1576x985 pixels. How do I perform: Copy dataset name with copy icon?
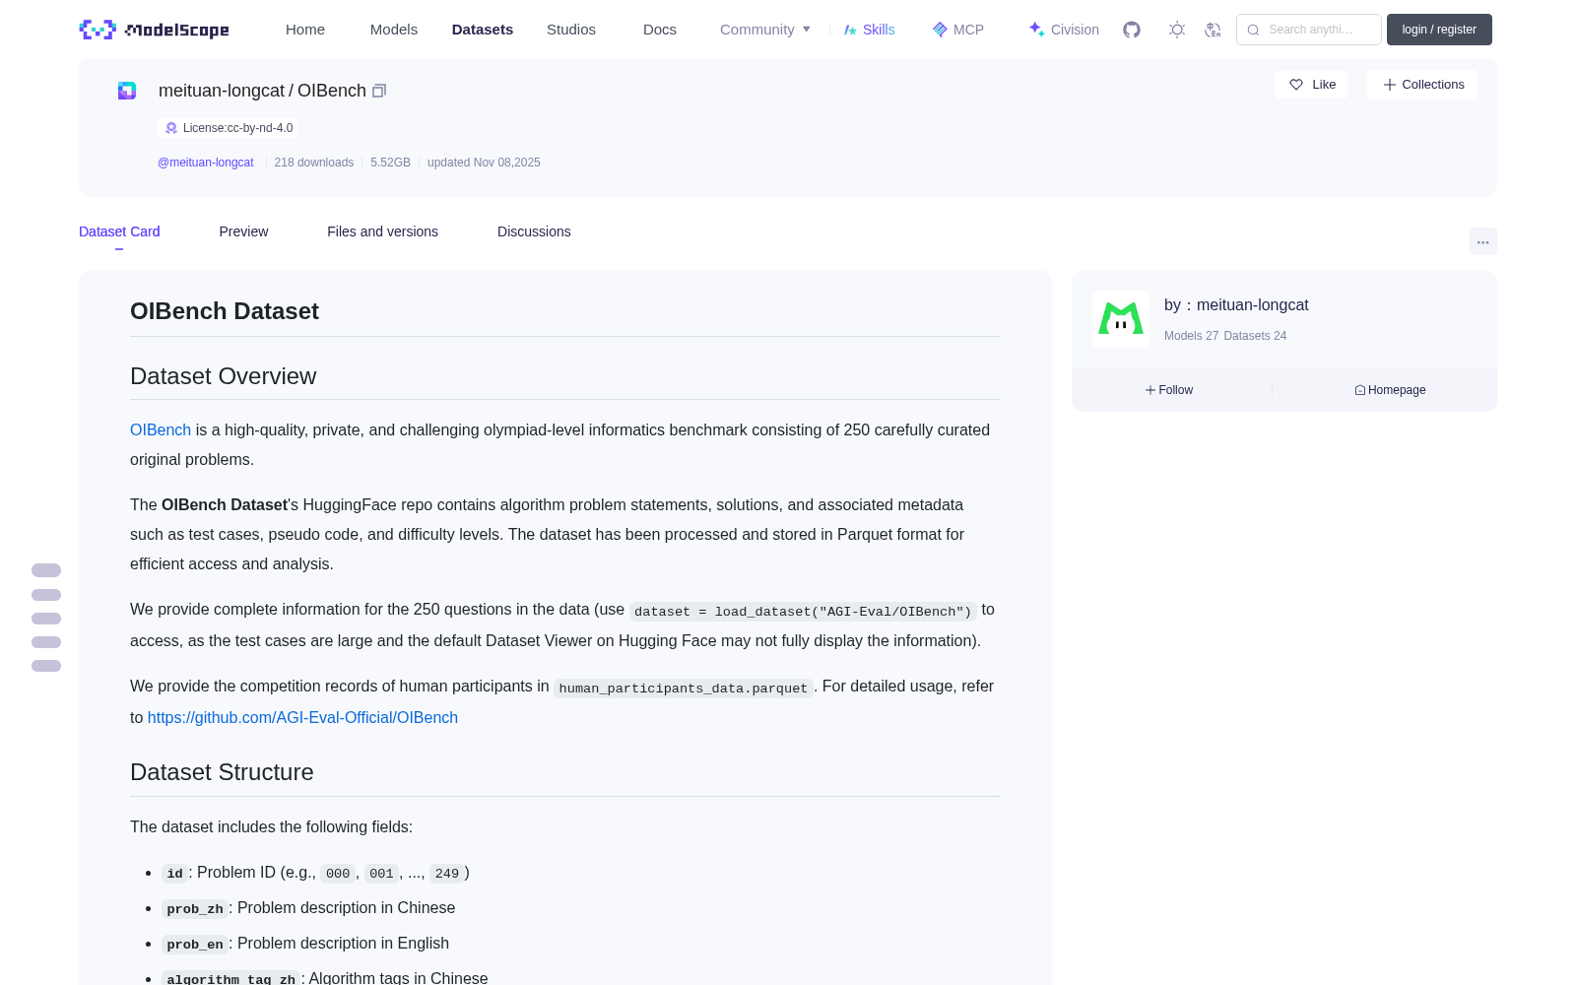click(x=379, y=91)
